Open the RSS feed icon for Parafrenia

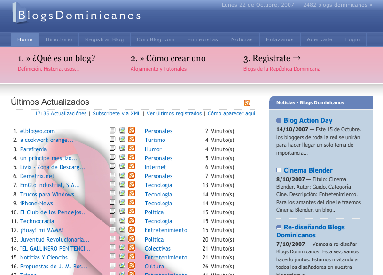click(x=132, y=149)
